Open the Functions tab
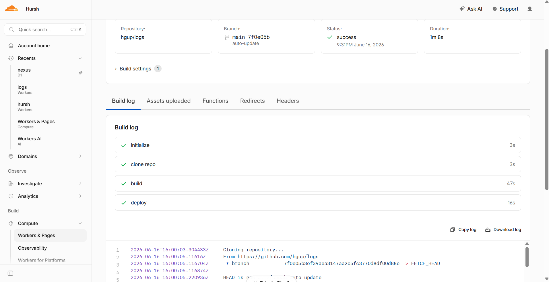This screenshot has width=549, height=282. 215,101
